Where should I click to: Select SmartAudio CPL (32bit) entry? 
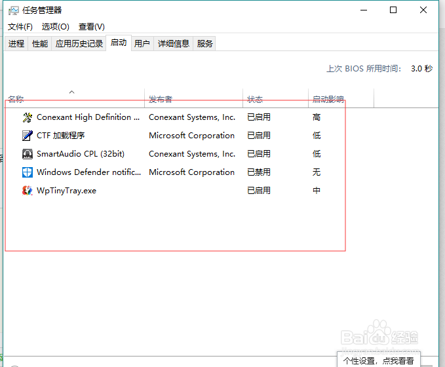(x=81, y=154)
